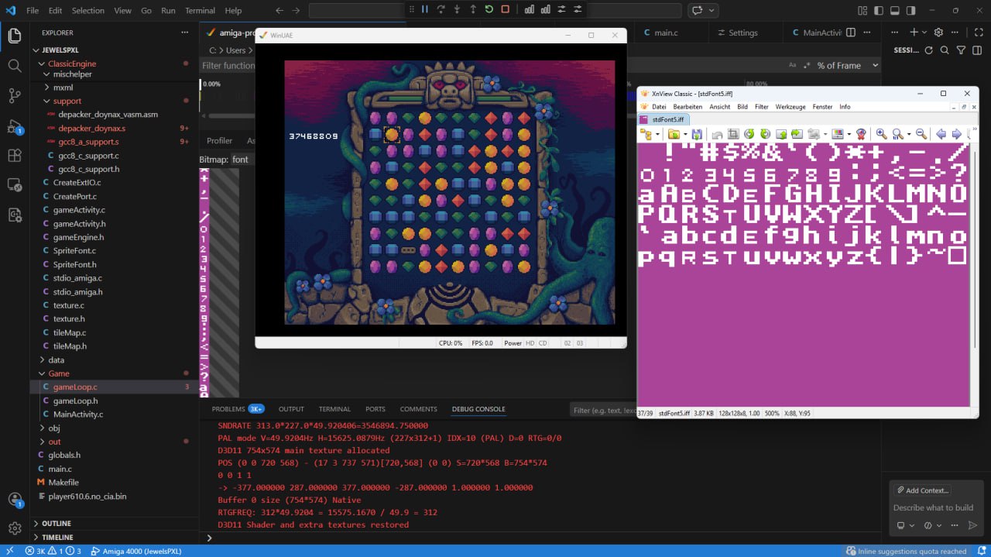The height and width of the screenshot is (557, 991).
Task: Click the zoom in magnifier in XnView
Action: click(x=881, y=135)
